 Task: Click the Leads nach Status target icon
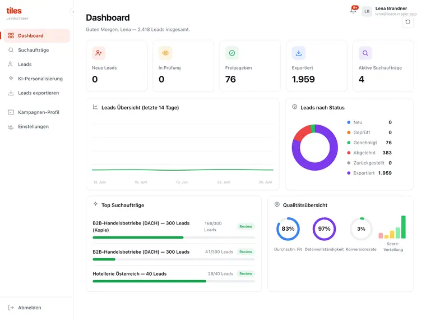point(294,107)
